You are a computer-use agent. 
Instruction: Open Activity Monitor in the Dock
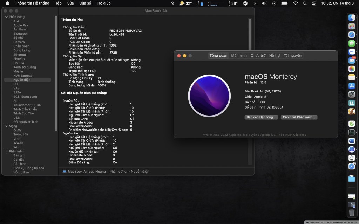pos(352,132)
